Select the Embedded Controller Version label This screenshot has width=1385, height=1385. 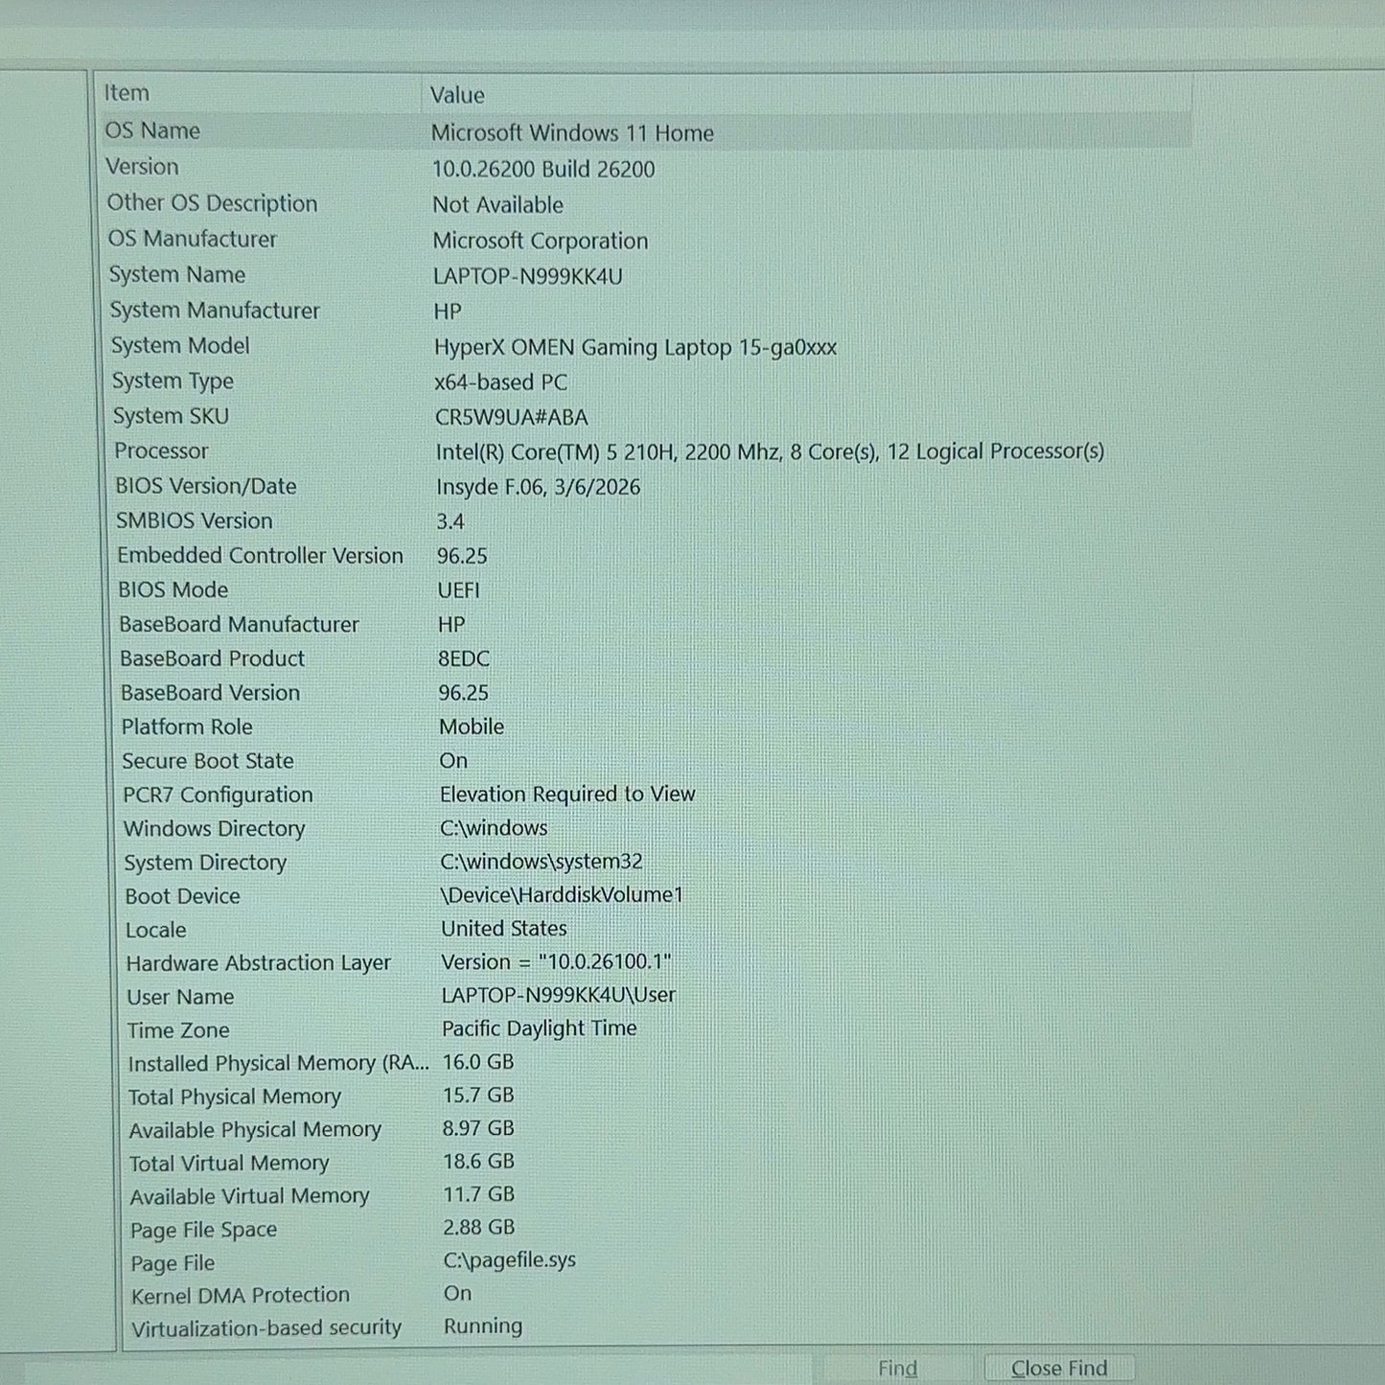pyautogui.click(x=261, y=555)
